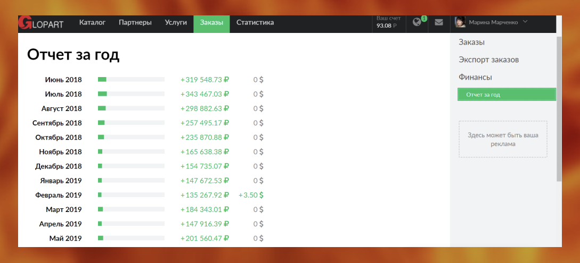Click the page vertical scrollbar
Viewport: 580px width, 263px height.
point(559,109)
